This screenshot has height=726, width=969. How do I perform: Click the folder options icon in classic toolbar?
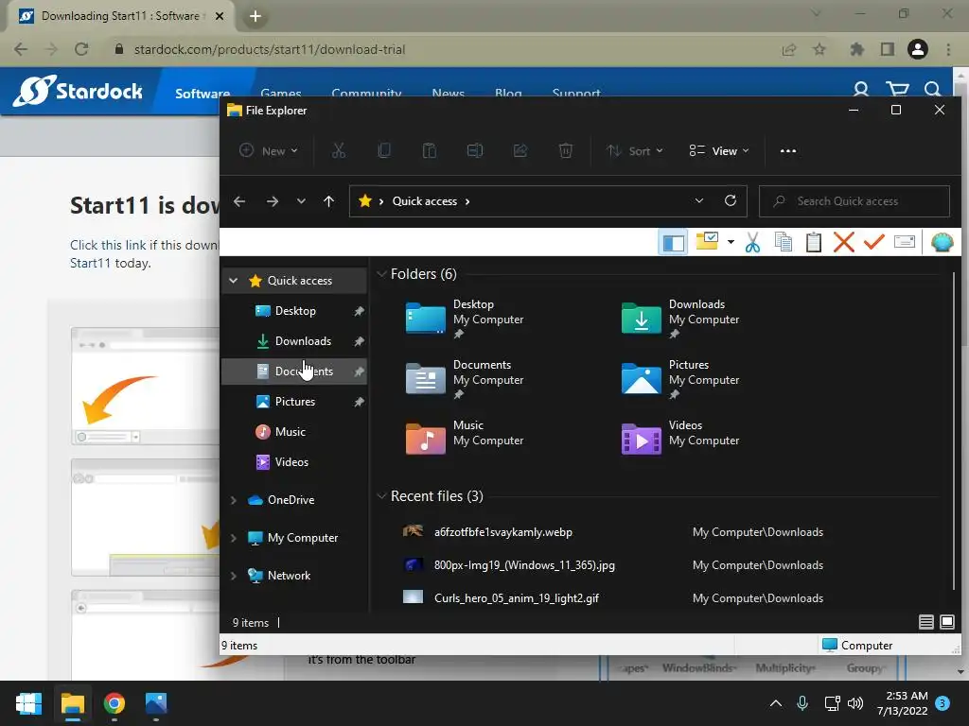pyautogui.click(x=707, y=241)
